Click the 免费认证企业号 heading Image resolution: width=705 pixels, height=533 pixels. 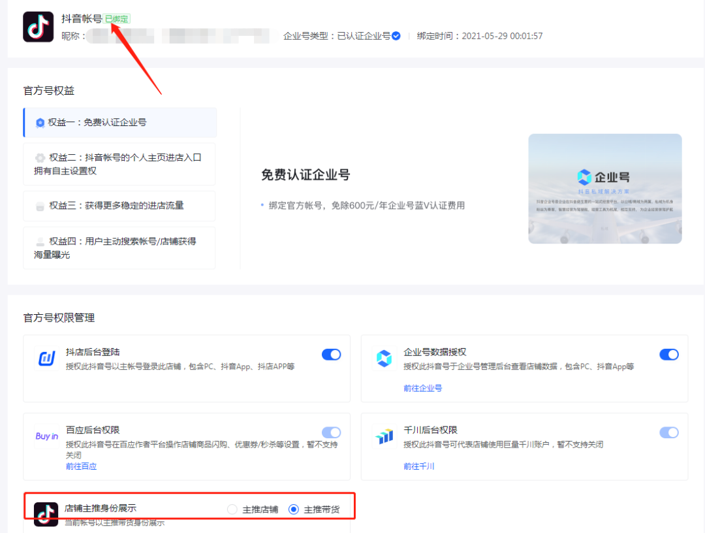[305, 175]
